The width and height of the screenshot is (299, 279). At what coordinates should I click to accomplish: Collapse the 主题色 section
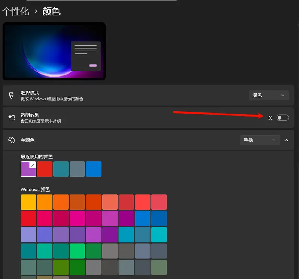pos(286,140)
